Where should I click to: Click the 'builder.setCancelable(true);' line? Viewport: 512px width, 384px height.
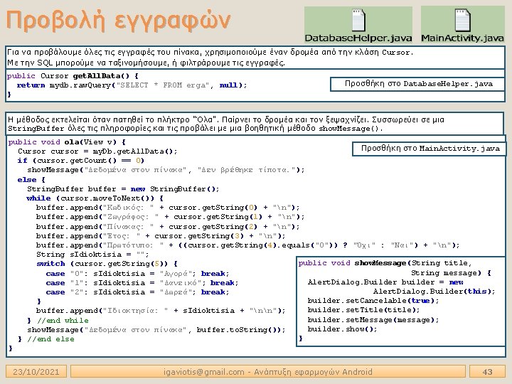[x=373, y=301]
